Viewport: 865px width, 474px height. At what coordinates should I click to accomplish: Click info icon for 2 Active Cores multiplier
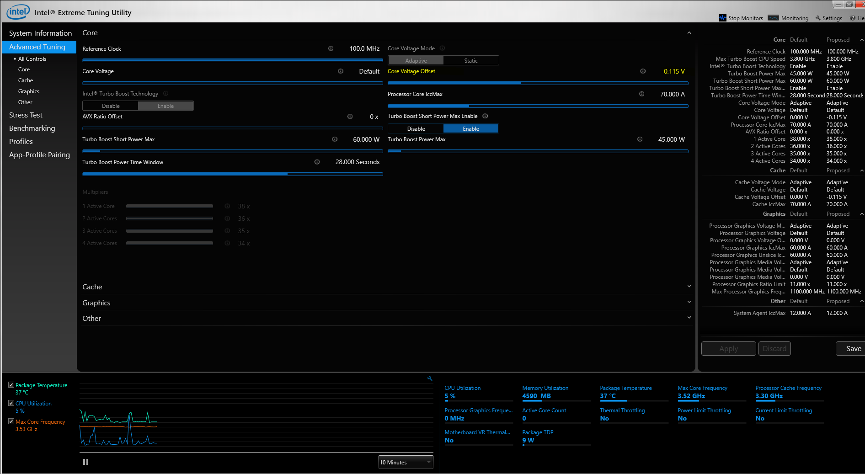pos(227,218)
